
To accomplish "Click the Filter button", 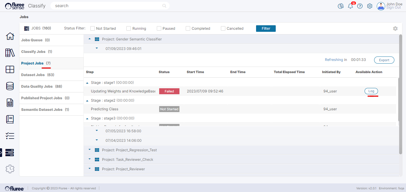I will pos(266,29).
